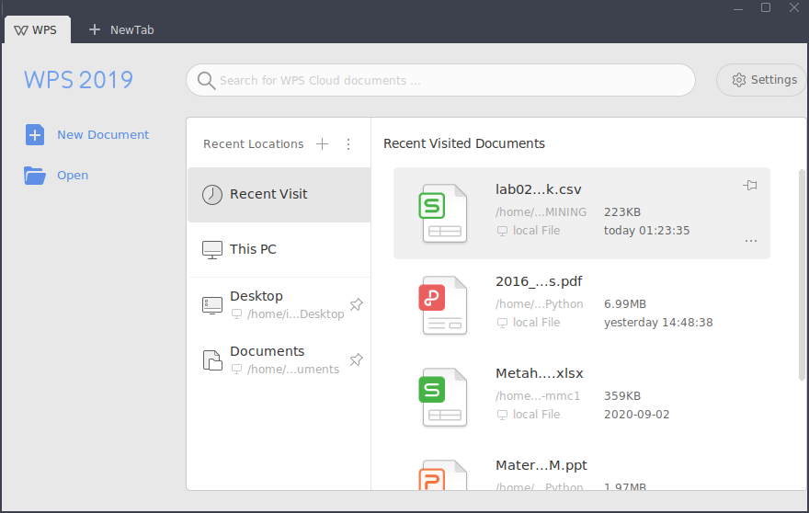The height and width of the screenshot is (513, 809).
Task: Click the 'today 01:23:35' timestamp
Action: click(646, 231)
